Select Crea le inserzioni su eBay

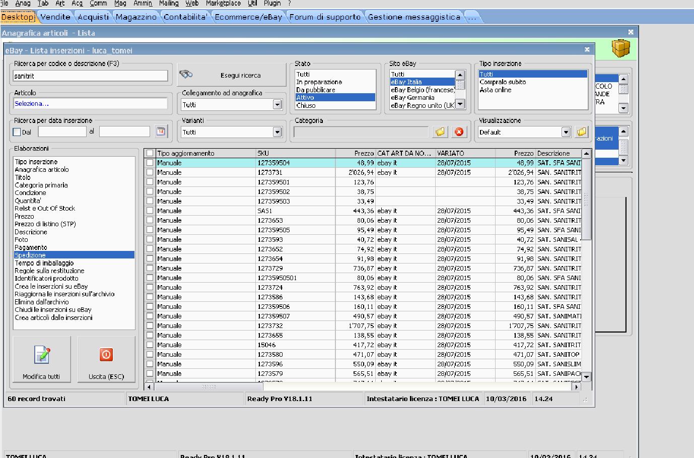pos(51,286)
